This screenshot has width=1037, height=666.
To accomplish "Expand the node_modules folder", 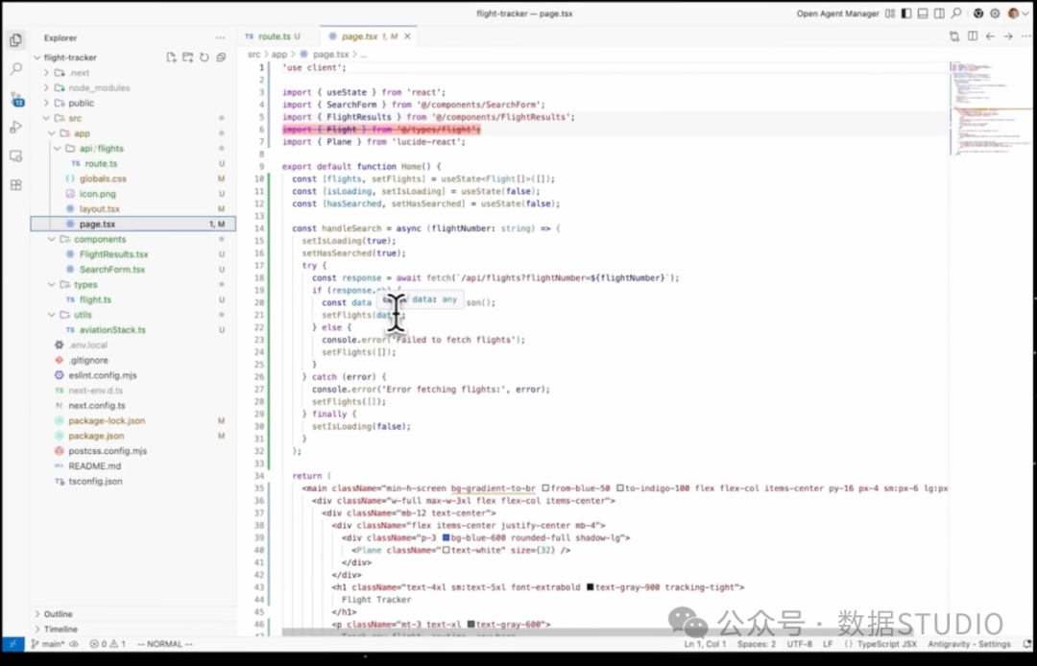I will (46, 88).
